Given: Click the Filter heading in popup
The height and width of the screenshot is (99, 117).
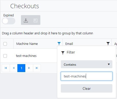Looking at the screenshot, I should (x=71, y=52).
